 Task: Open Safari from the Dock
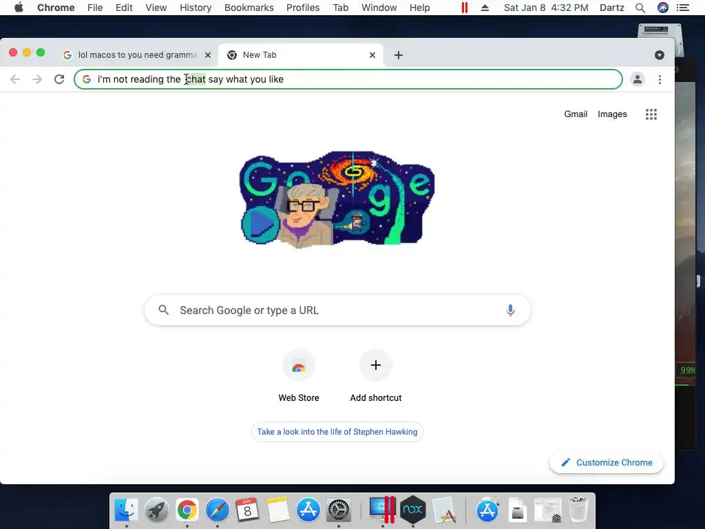pos(217,510)
